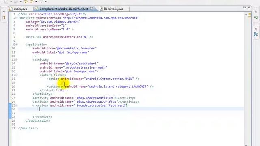The height and width of the screenshot is (146, 260).
Task: Click the ".abas.AbaPessoaFisica" activity line
Action: pos(84,98)
